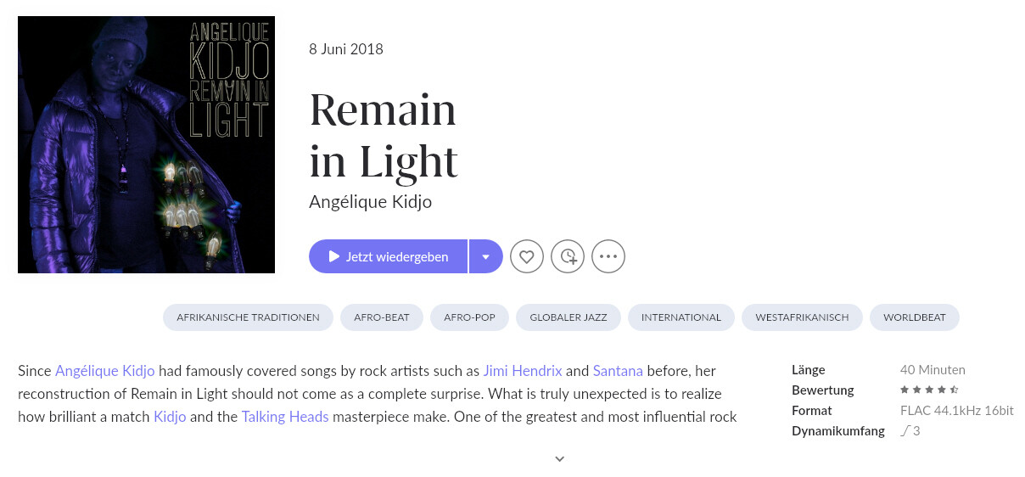Open the Jimi Hendrix artist link
1025x477 pixels.
(x=523, y=371)
